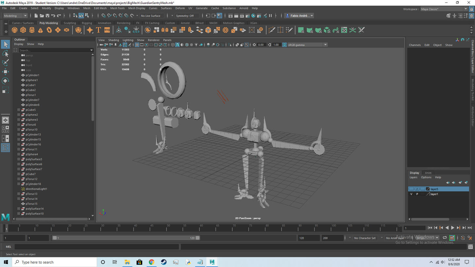The width and height of the screenshot is (475, 267).
Task: Select the polygon Type text tool
Action: pyautogui.click(x=98, y=30)
